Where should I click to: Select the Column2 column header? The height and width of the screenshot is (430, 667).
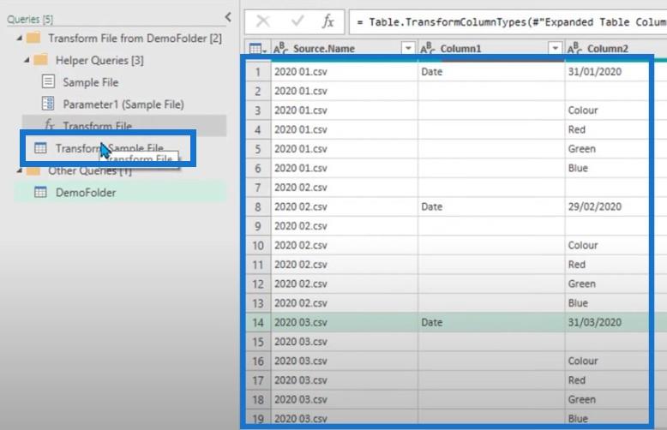pos(608,49)
